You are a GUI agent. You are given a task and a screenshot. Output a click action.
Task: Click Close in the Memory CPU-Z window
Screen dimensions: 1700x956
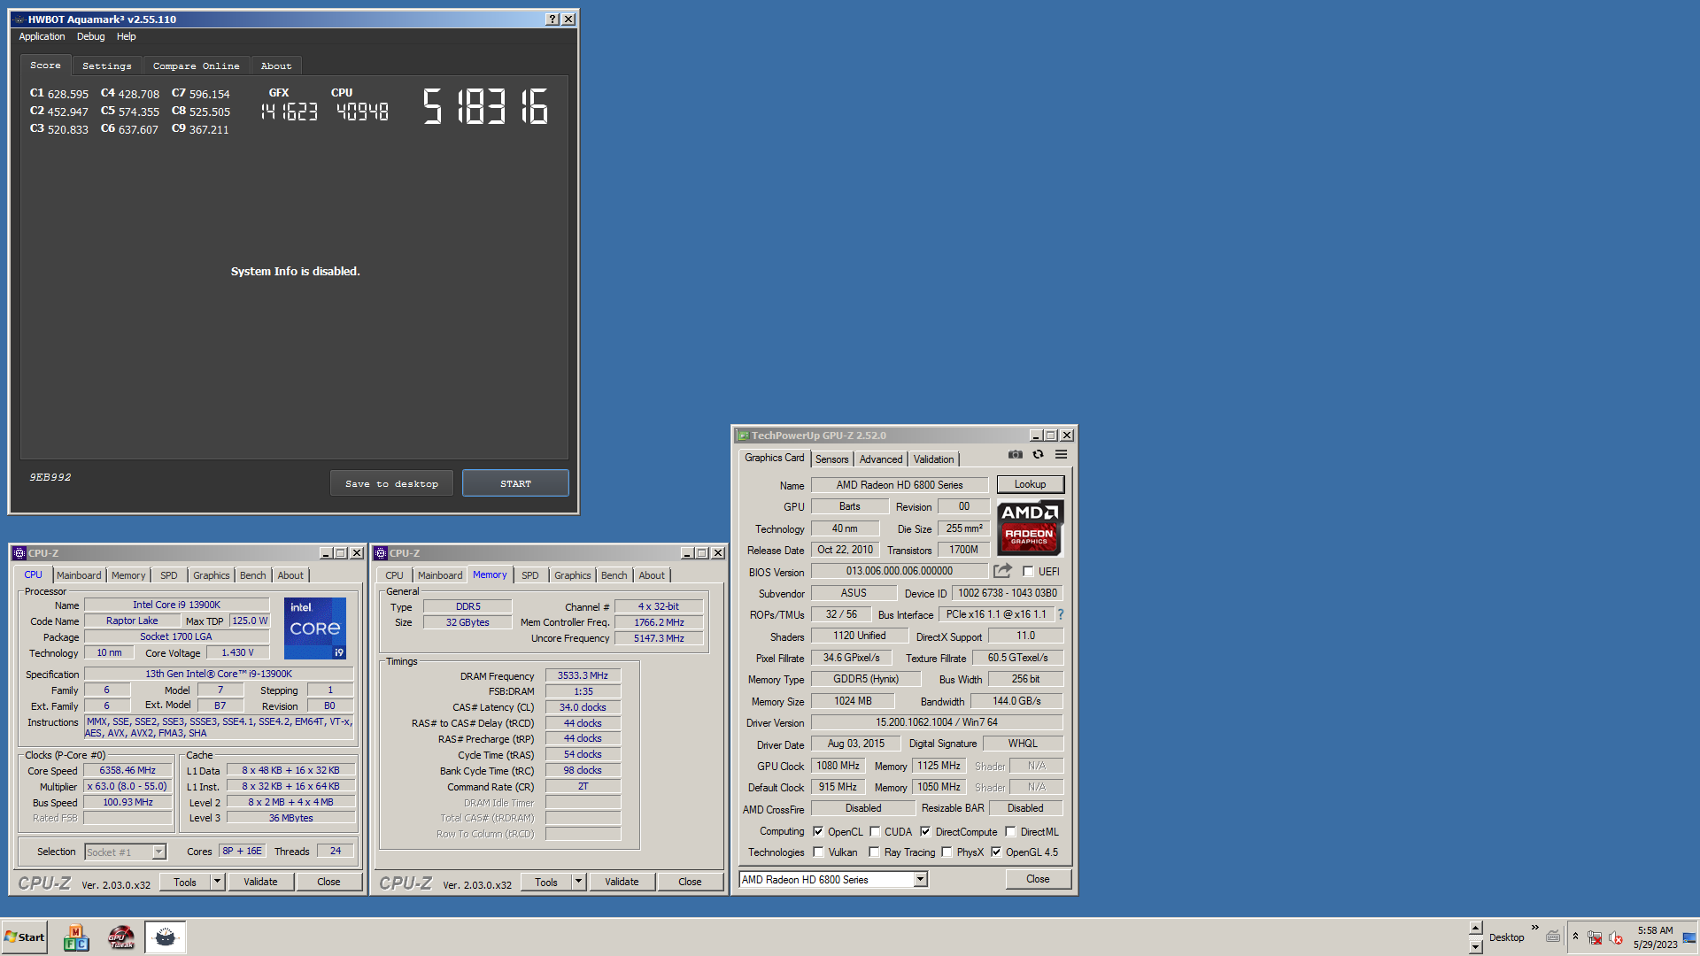[x=690, y=882]
